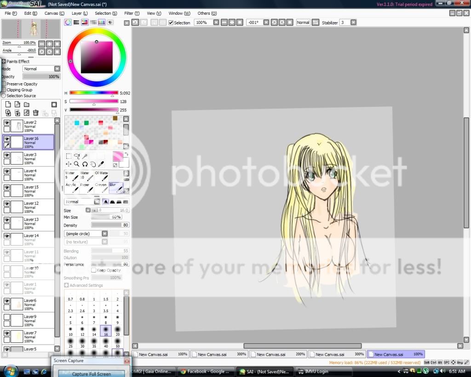
Task: Enable the Preserve Opacity checkbox
Action: 4,84
